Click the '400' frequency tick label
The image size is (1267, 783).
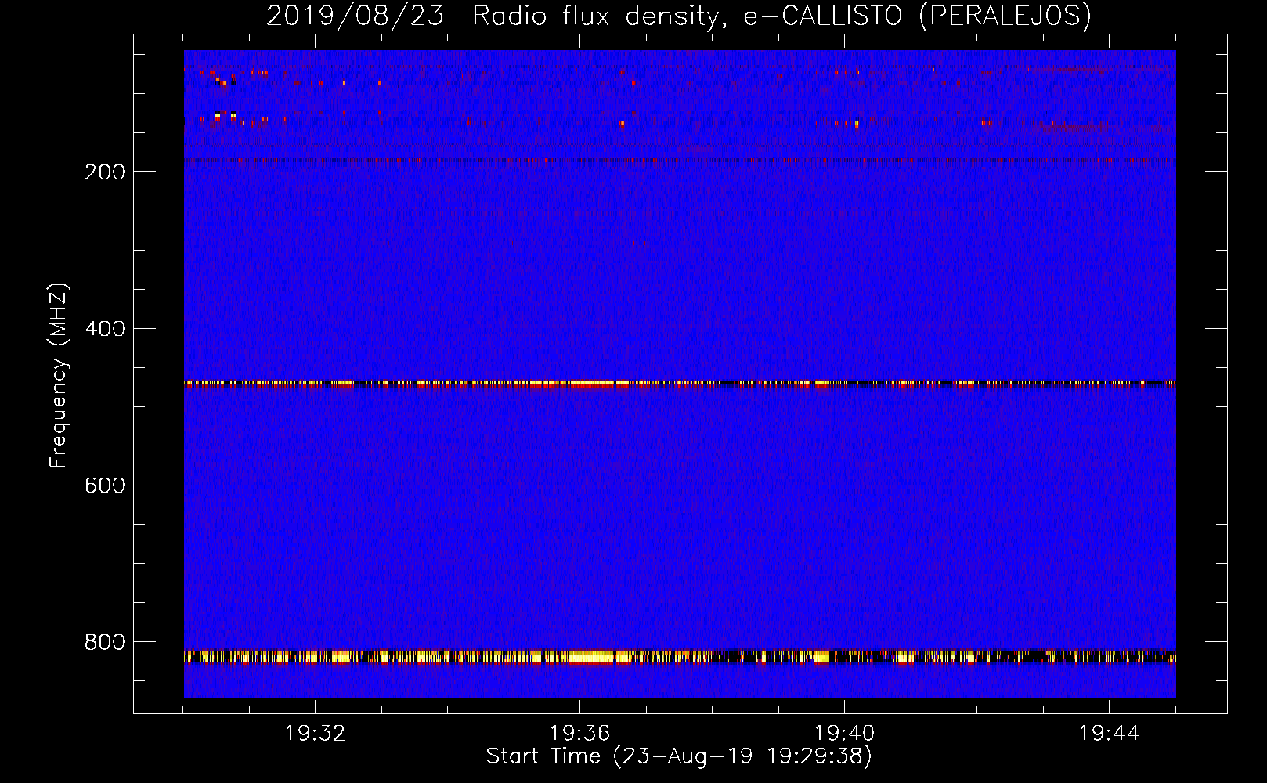[105, 329]
